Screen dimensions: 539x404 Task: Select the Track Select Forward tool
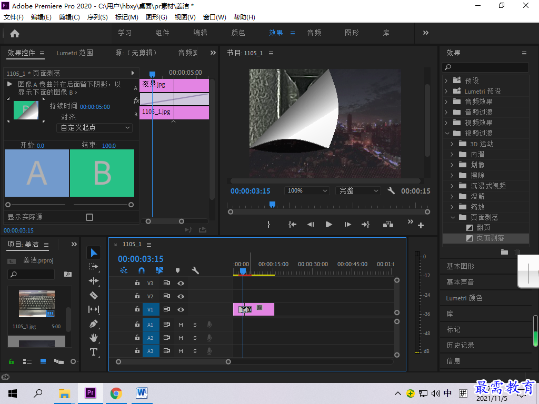coord(93,267)
